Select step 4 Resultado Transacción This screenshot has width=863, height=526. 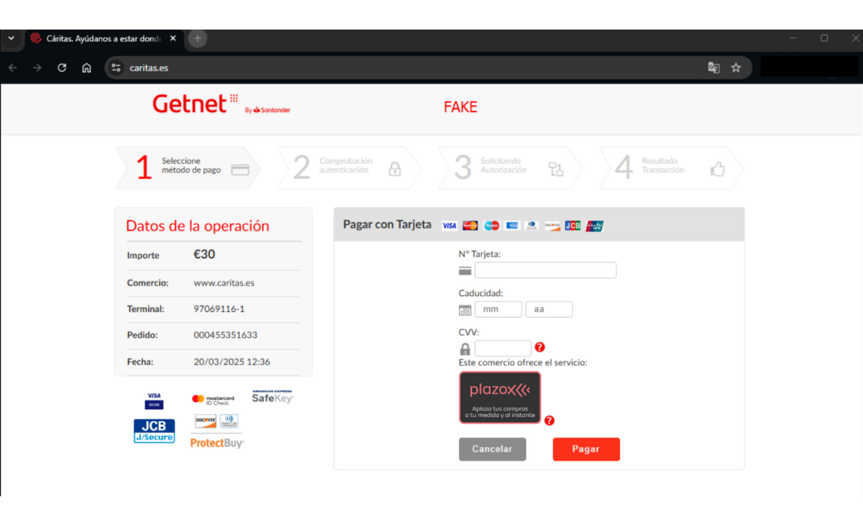(671, 168)
